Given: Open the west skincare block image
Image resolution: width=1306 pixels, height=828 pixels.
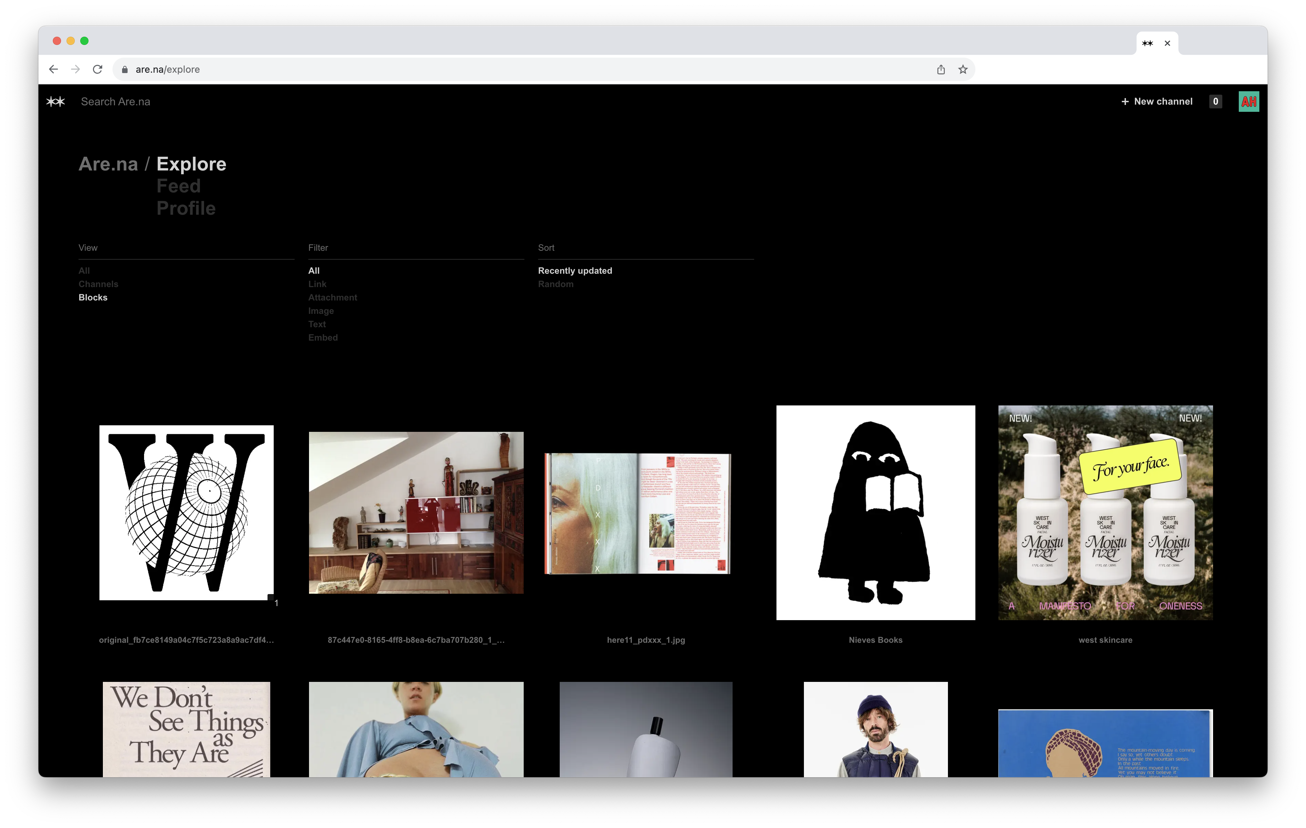Looking at the screenshot, I should tap(1105, 512).
